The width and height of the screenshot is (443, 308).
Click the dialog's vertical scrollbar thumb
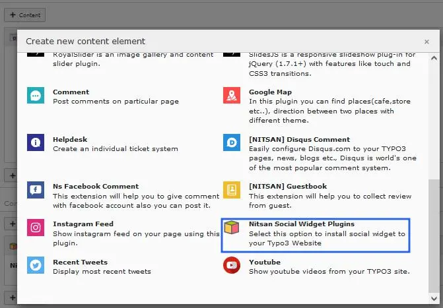[x=434, y=235]
